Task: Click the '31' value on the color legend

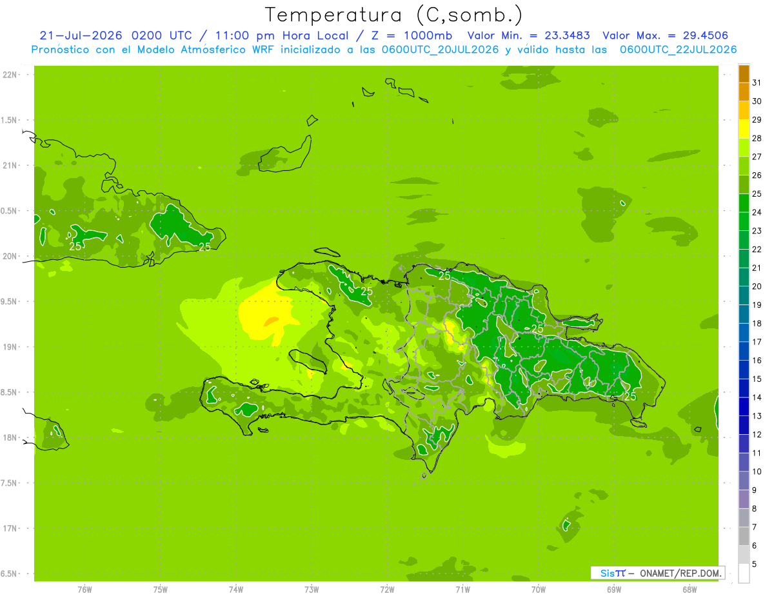Action: click(757, 83)
